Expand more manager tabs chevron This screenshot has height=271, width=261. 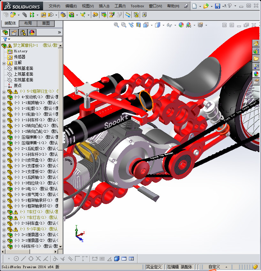click(x=59, y=32)
